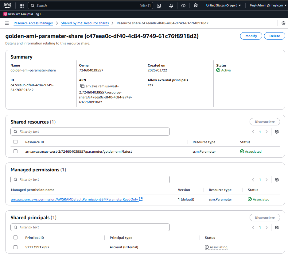Click the ssm:Parameter cell in Shared resources
Image resolution: width=288 pixels, height=256 pixels.
(204, 151)
